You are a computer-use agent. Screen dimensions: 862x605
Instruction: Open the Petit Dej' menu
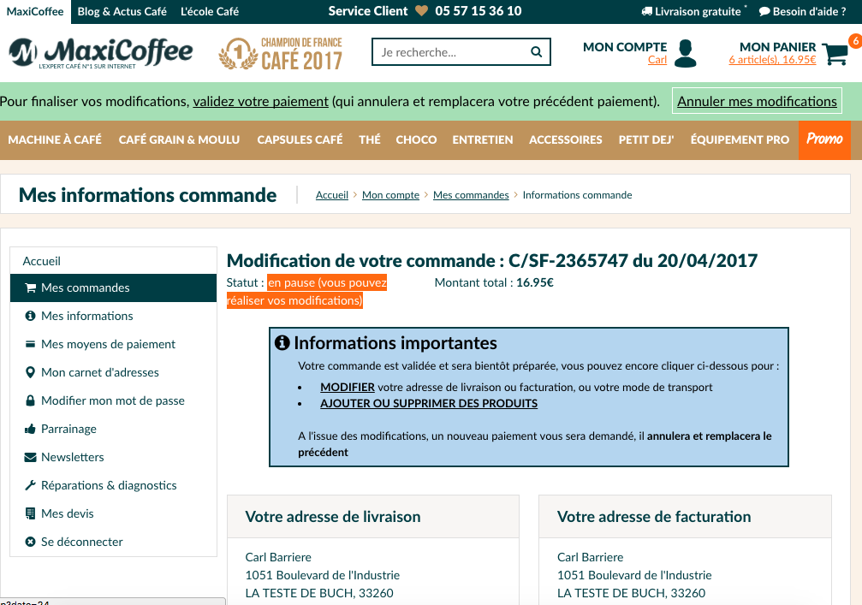pos(646,139)
